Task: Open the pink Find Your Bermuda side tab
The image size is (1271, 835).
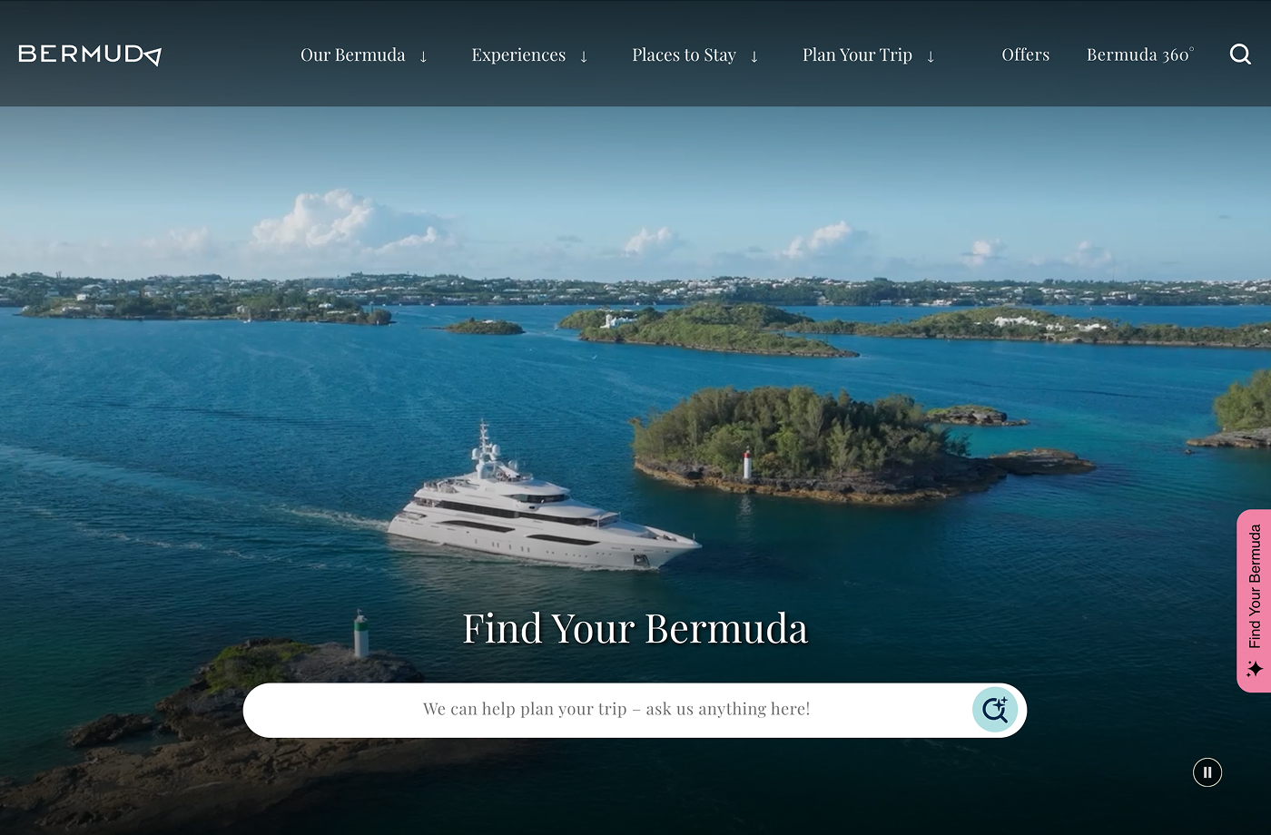Action: click(1254, 601)
